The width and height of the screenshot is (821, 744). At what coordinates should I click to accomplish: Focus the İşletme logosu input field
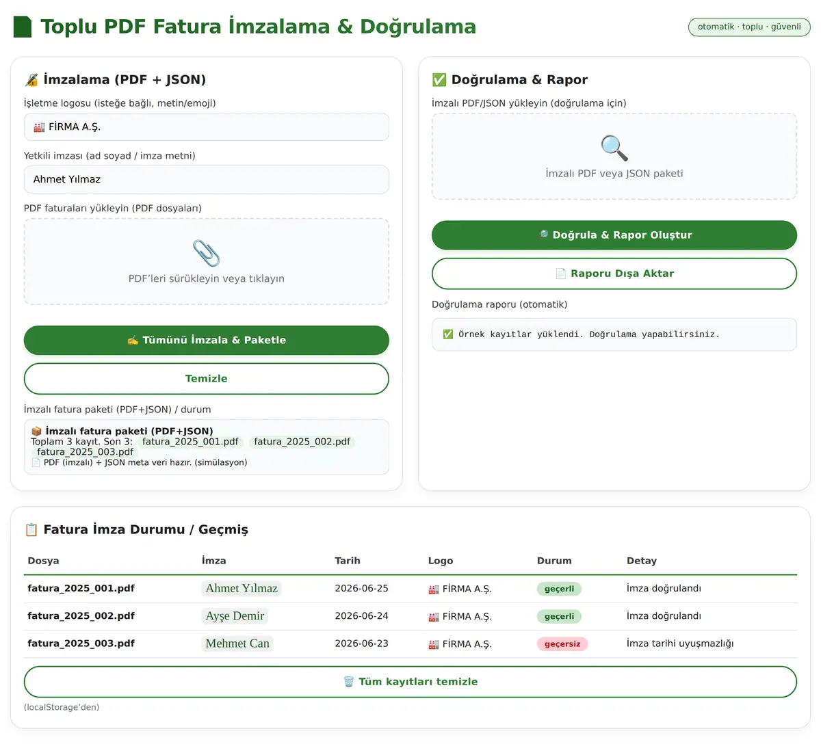point(207,127)
